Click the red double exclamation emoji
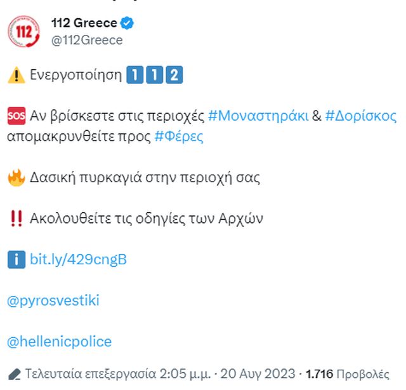 click(16, 219)
